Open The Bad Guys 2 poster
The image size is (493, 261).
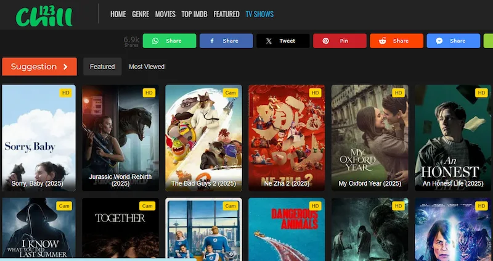tap(204, 138)
